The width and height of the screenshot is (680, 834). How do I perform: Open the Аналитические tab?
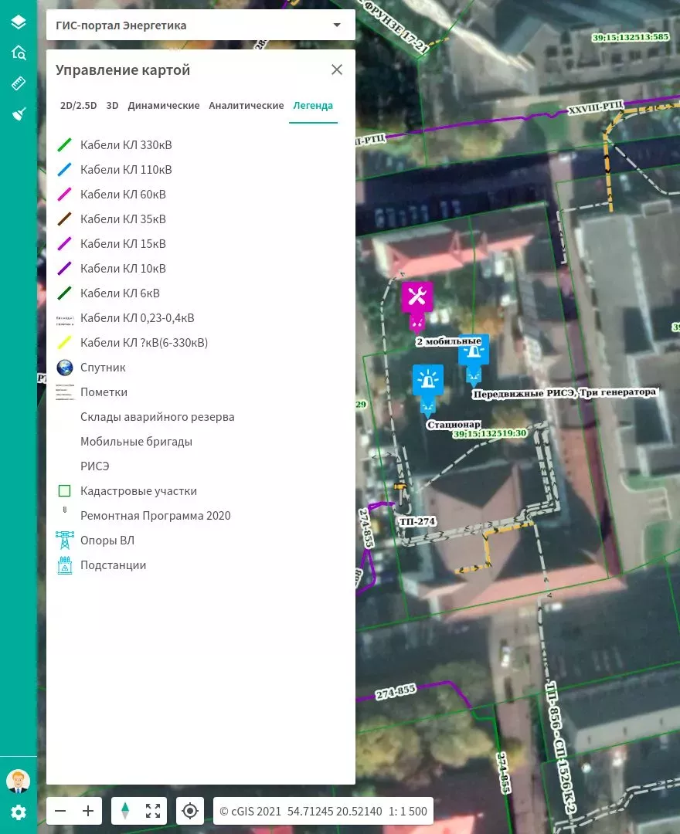(x=246, y=105)
